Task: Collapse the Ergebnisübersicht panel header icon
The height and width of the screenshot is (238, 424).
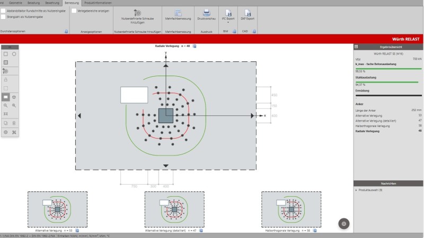Action: (356, 47)
